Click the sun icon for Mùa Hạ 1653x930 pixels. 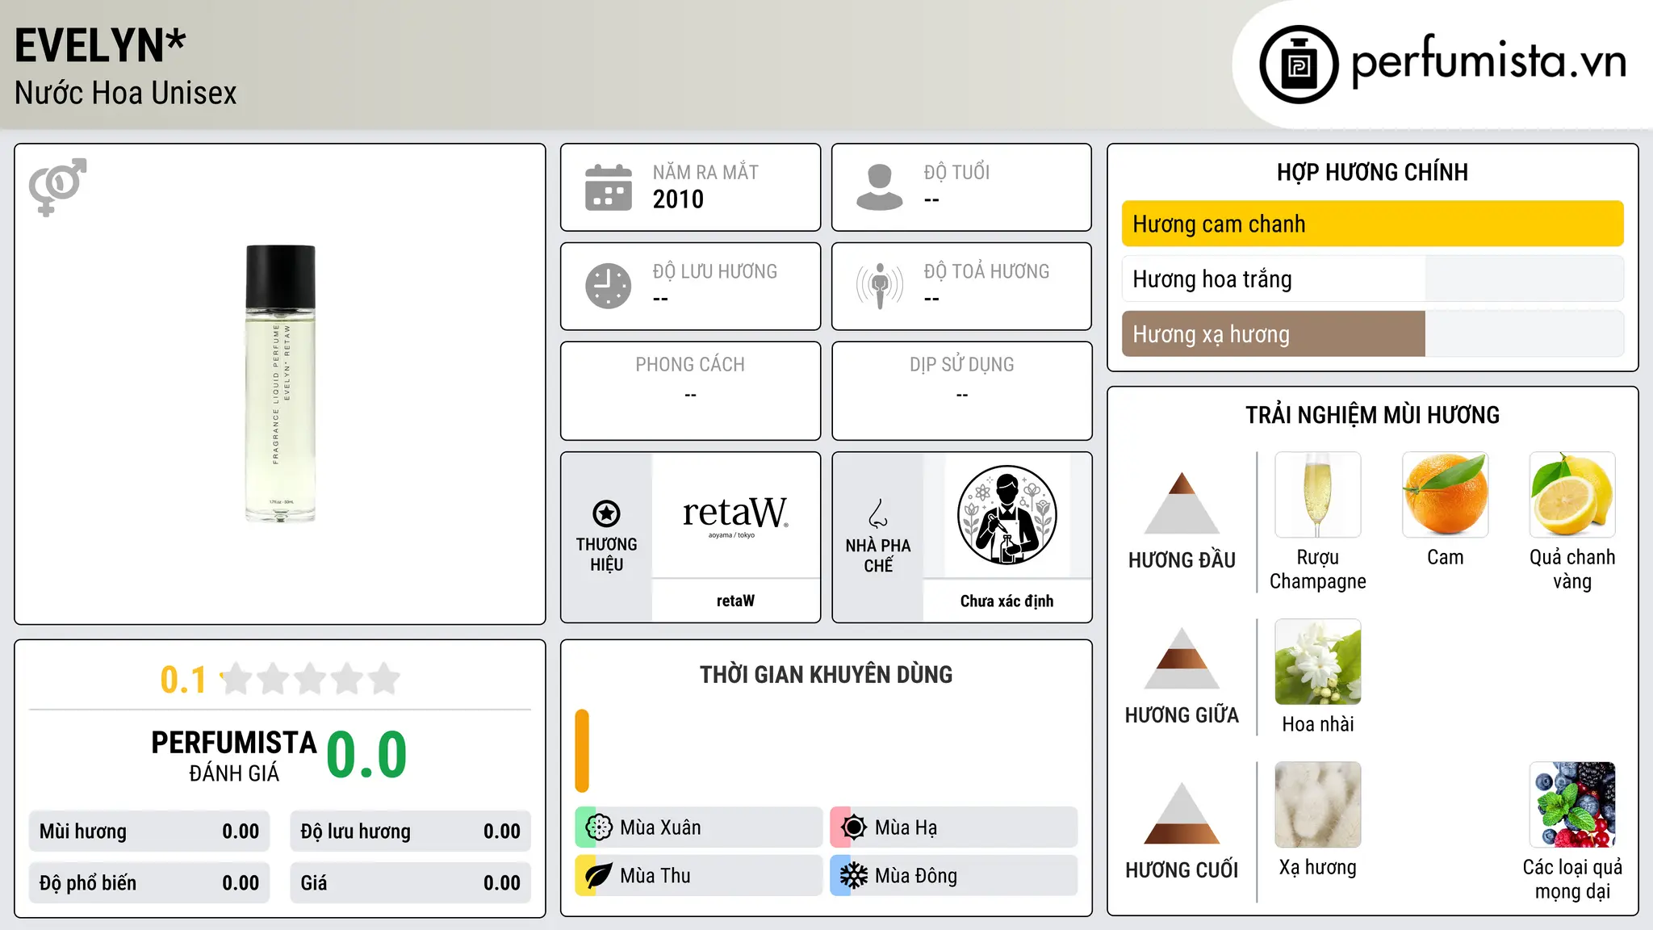[853, 827]
